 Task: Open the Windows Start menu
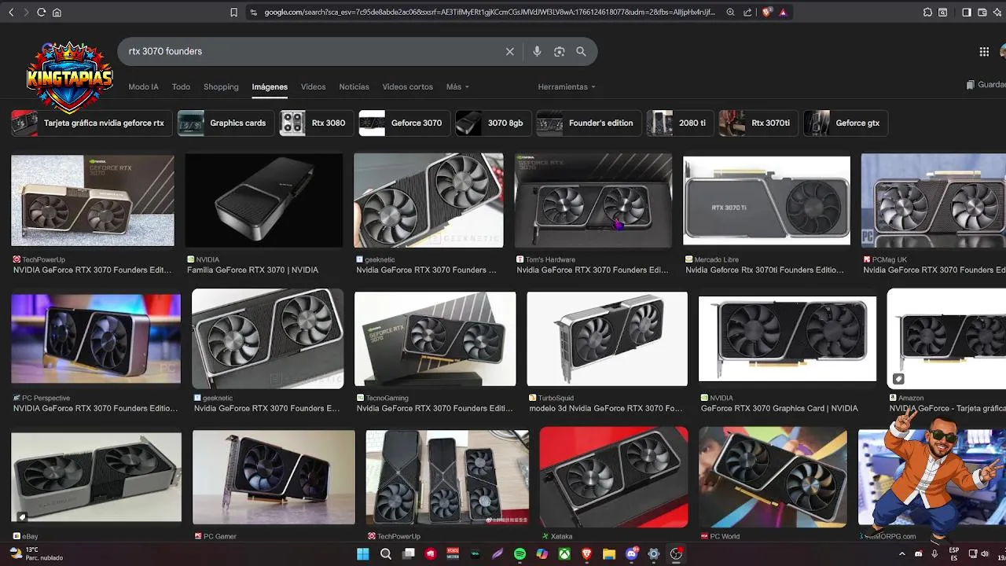[x=363, y=554]
